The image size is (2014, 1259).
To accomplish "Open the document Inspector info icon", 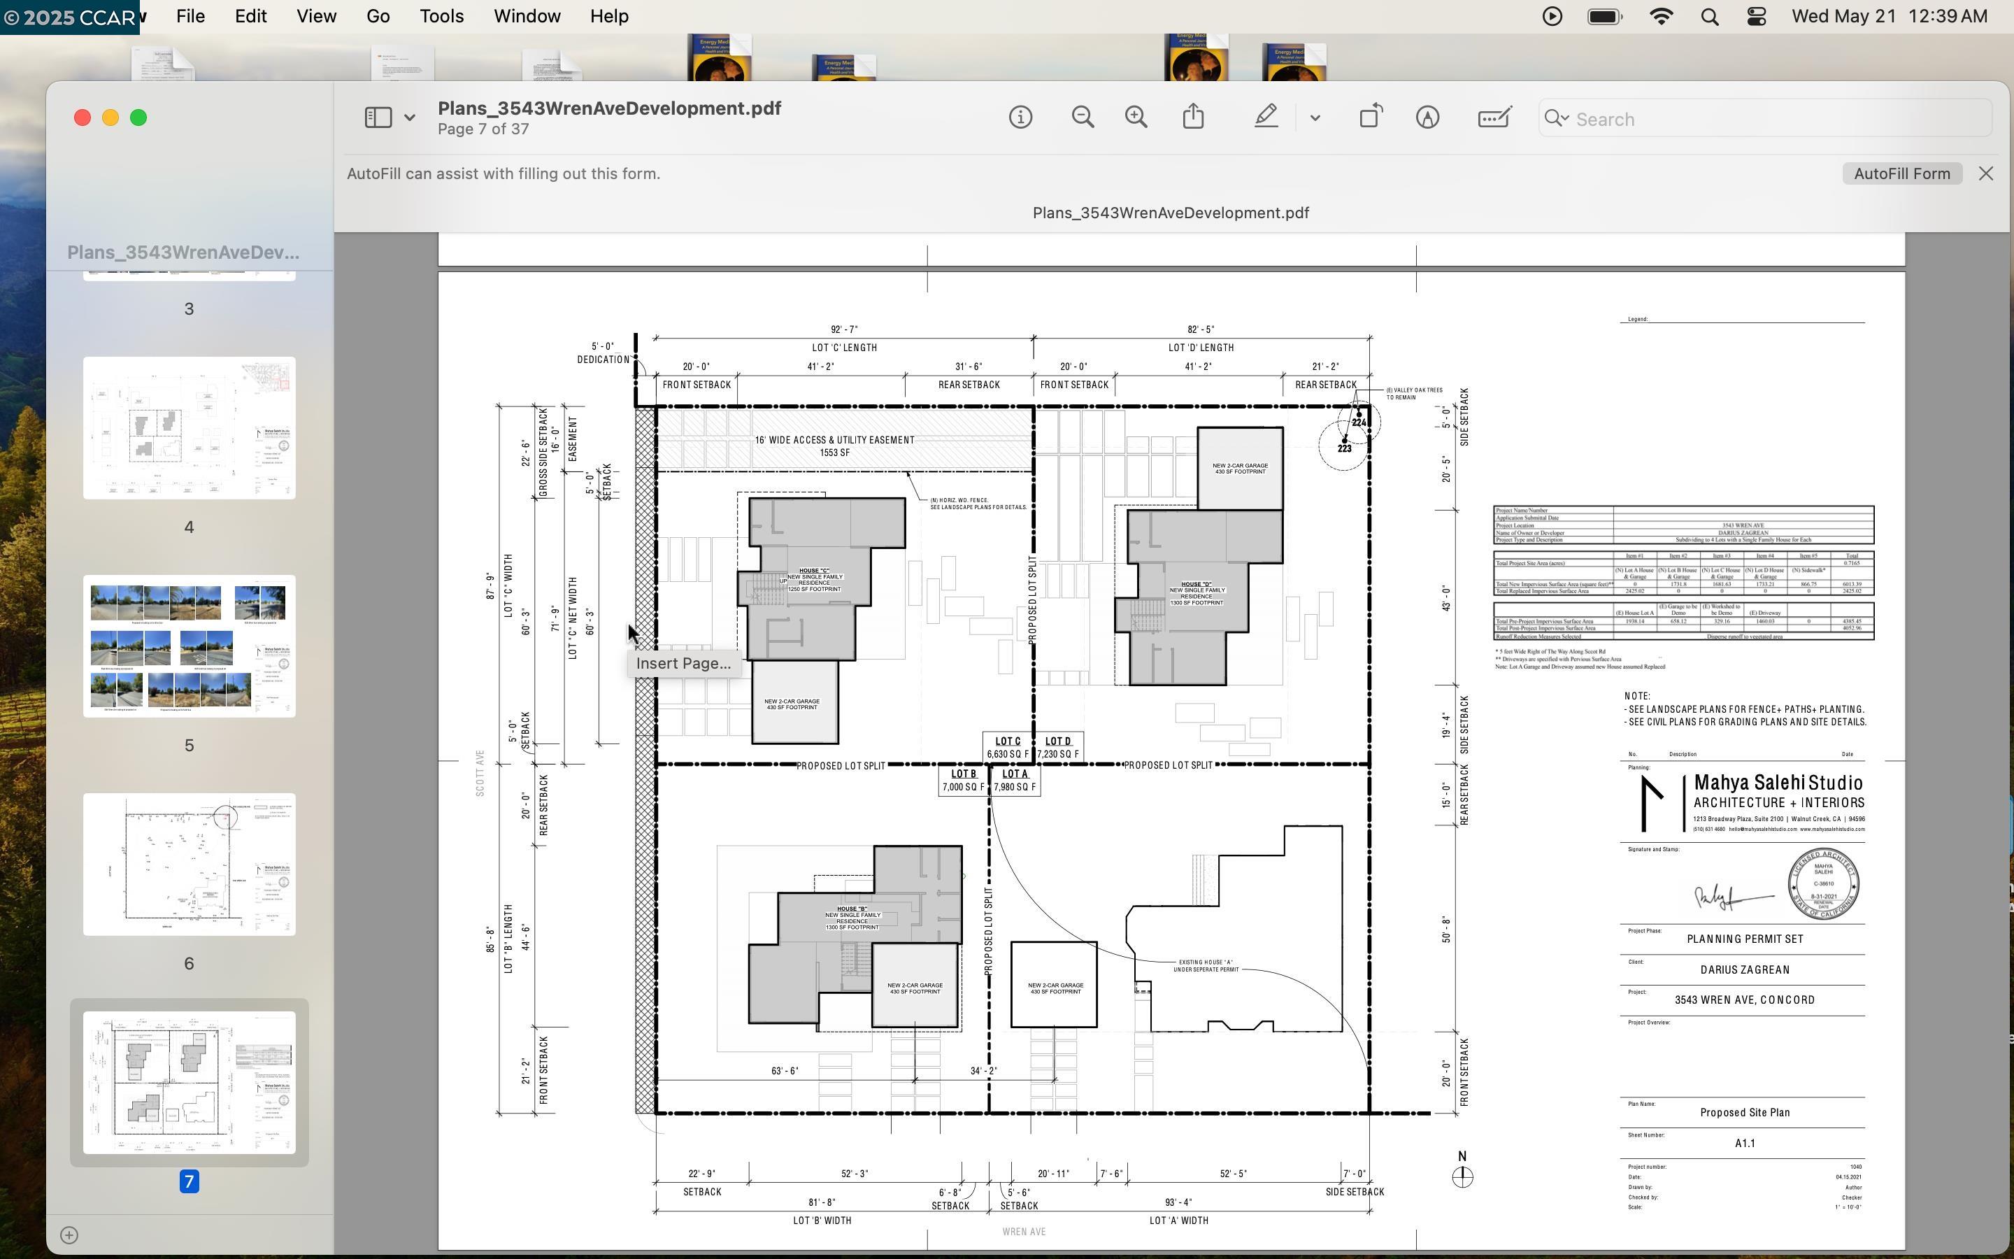I will [x=1020, y=118].
